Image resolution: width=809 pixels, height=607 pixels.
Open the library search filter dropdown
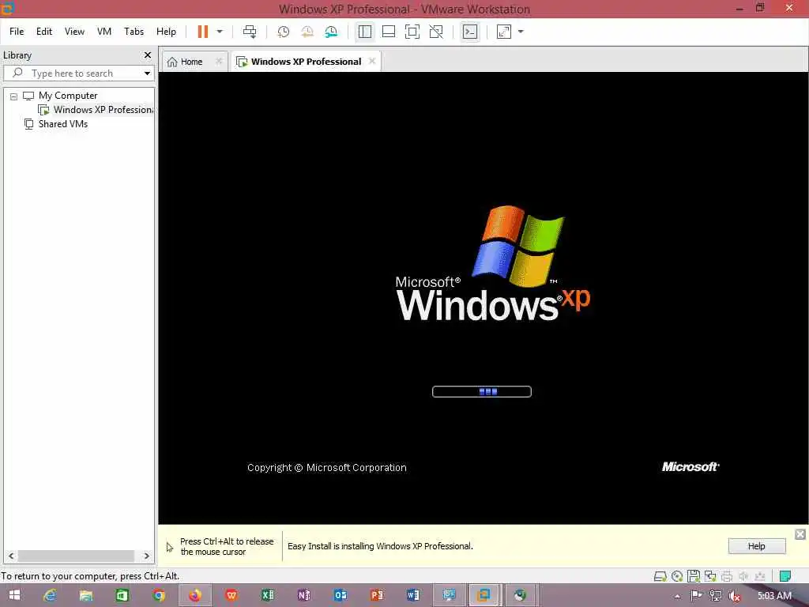(147, 74)
